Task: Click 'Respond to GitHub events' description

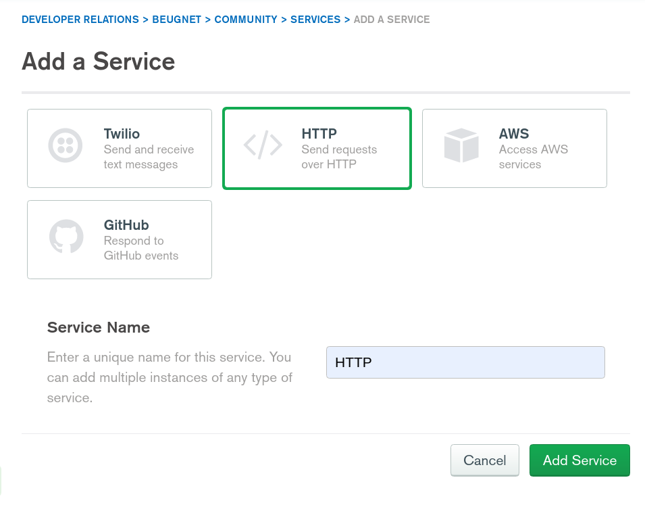Action: click(x=141, y=248)
